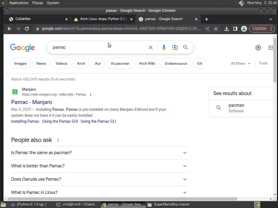Image resolution: width=278 pixels, height=208 pixels.
Task: Filter results by Videos
Action: 61,63
